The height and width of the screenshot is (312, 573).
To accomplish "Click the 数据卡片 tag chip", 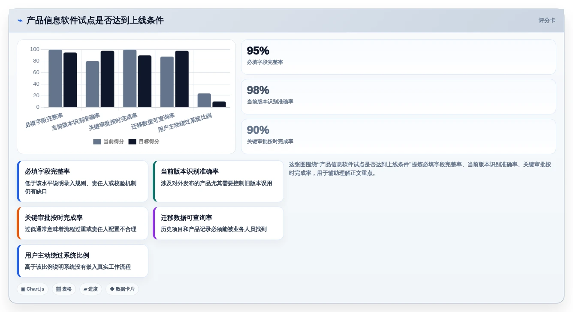I will point(122,289).
